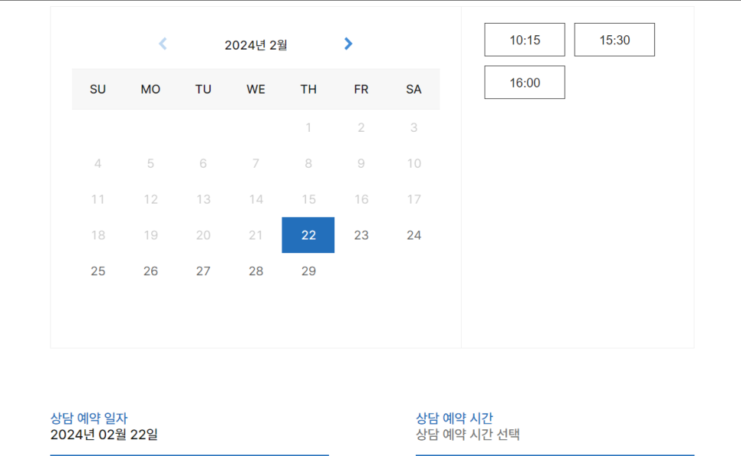Viewport: 741px width, 456px height.
Task: Choose the 15:30 time slot
Action: 614,40
